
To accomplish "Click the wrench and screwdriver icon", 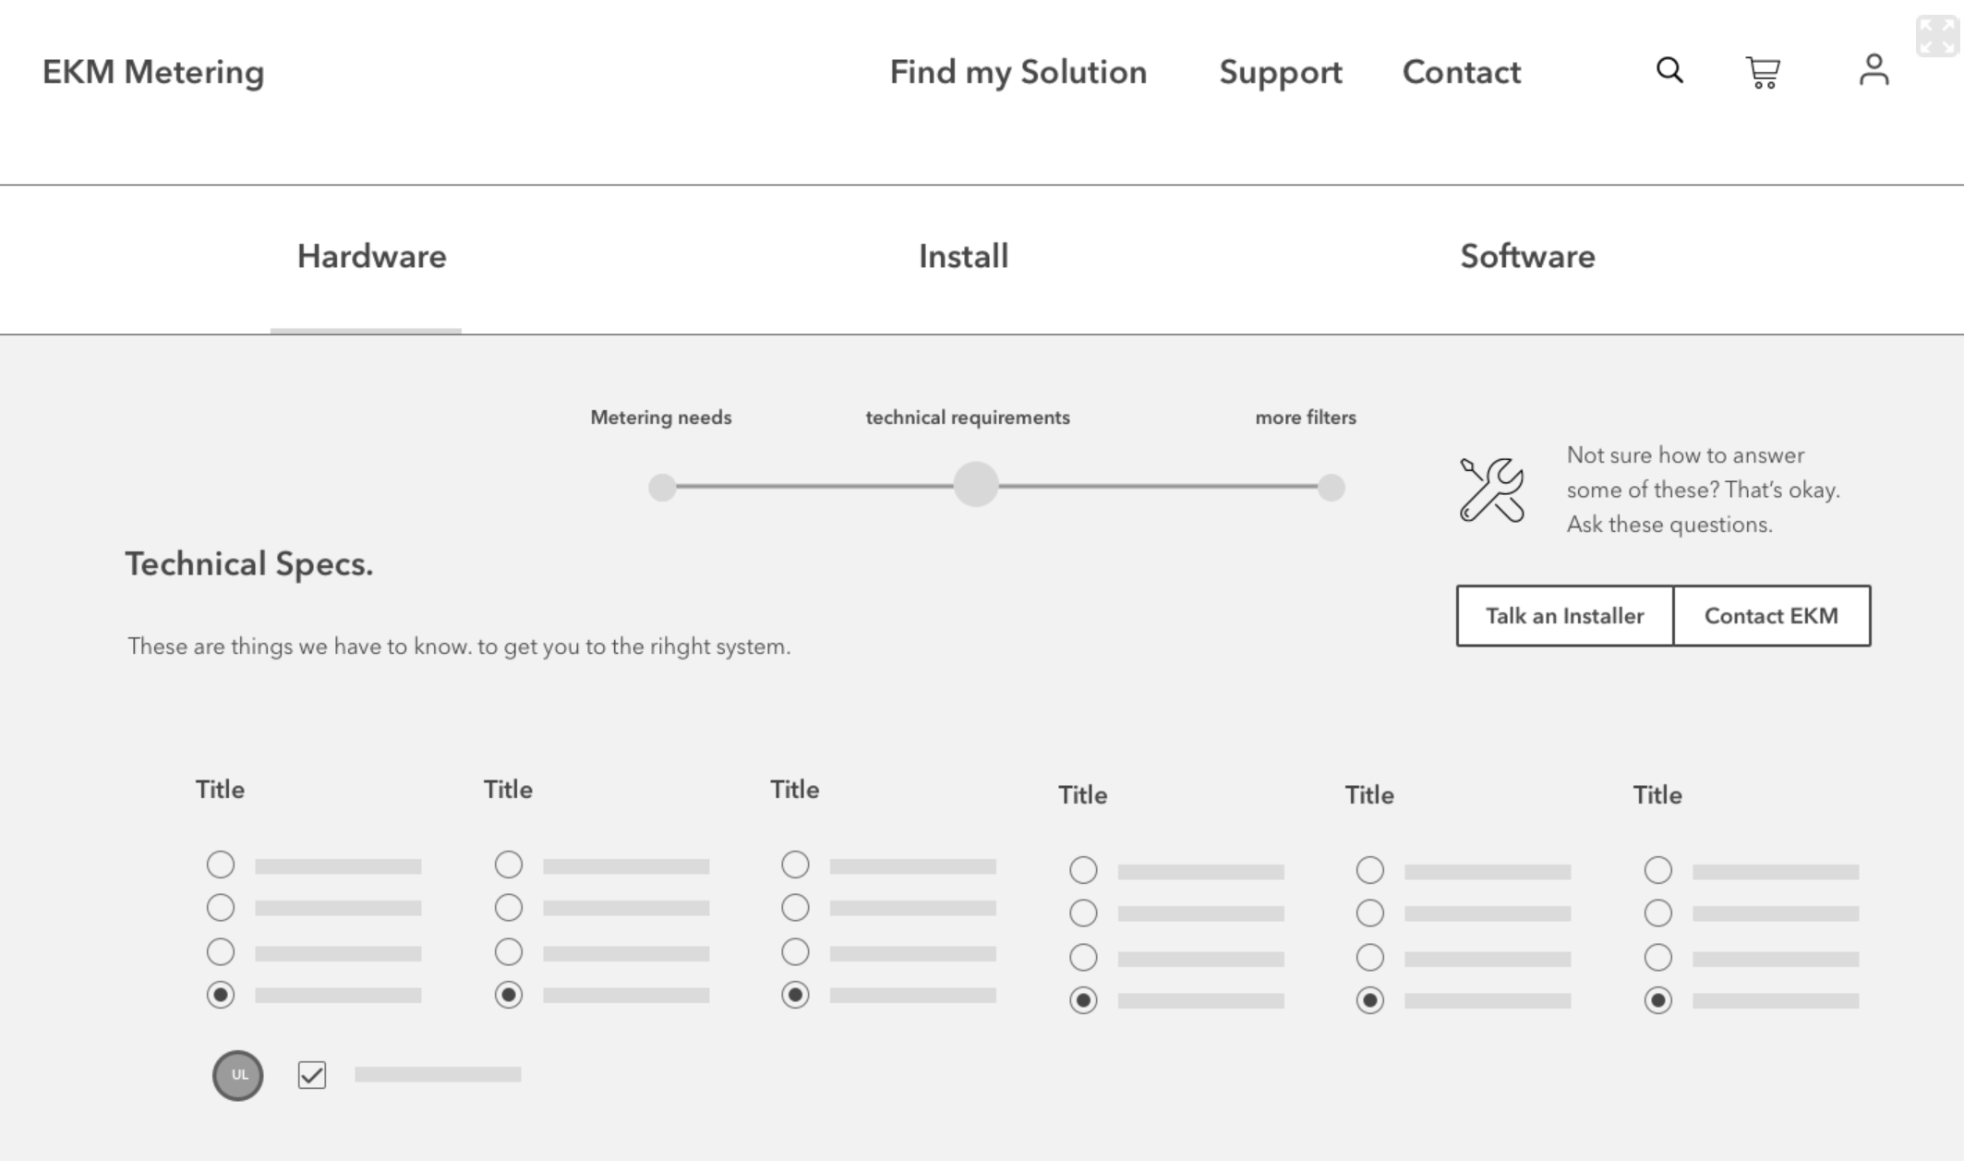I will click(1491, 490).
